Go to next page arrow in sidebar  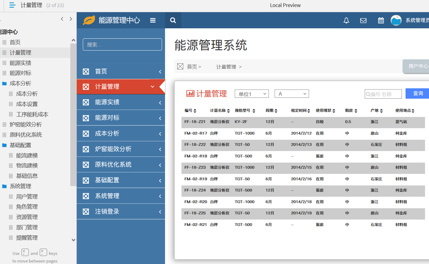click(x=71, y=19)
